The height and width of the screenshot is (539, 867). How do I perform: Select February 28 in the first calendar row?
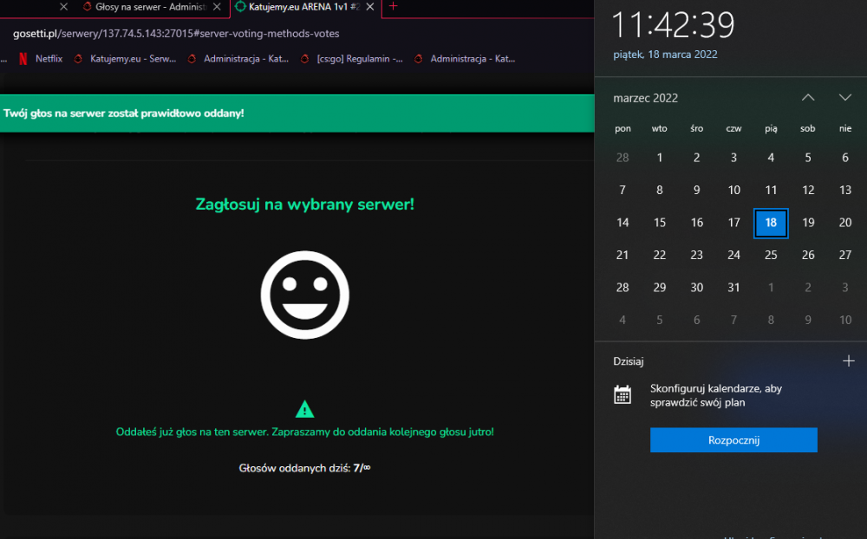pos(623,158)
